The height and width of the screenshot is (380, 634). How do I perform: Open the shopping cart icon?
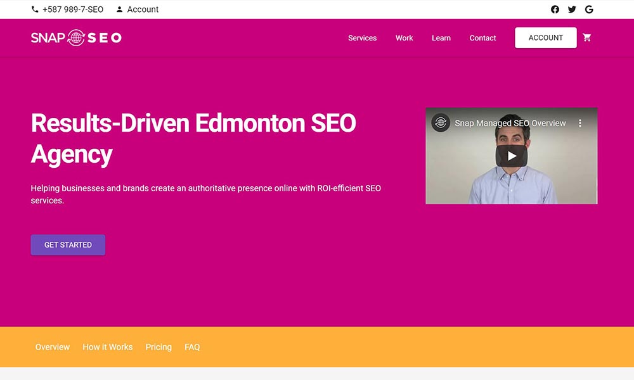tap(587, 38)
